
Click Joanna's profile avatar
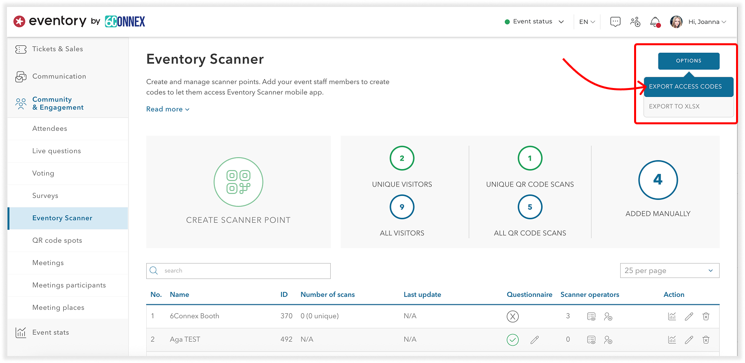676,22
